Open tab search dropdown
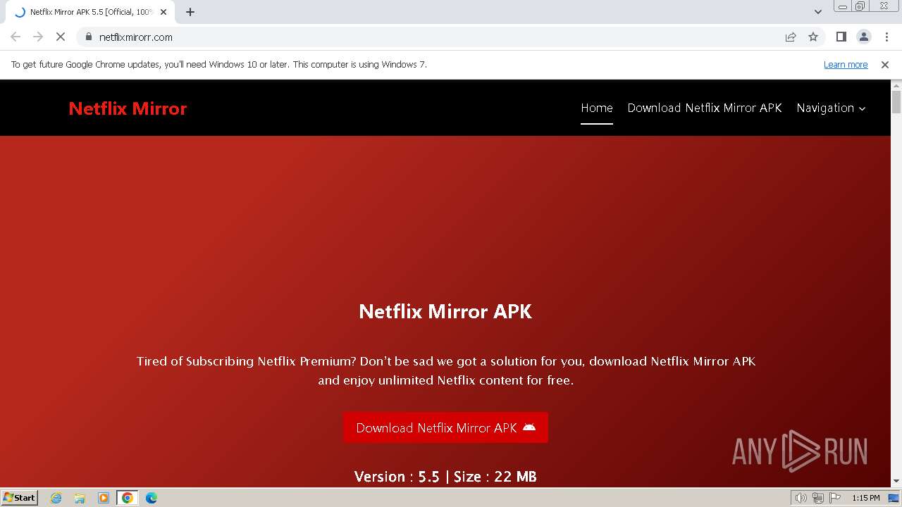This screenshot has height=507, width=902. (x=818, y=12)
